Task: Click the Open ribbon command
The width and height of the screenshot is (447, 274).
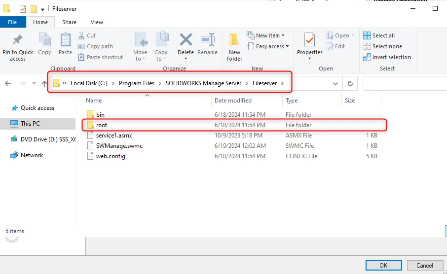Action: pos(340,35)
